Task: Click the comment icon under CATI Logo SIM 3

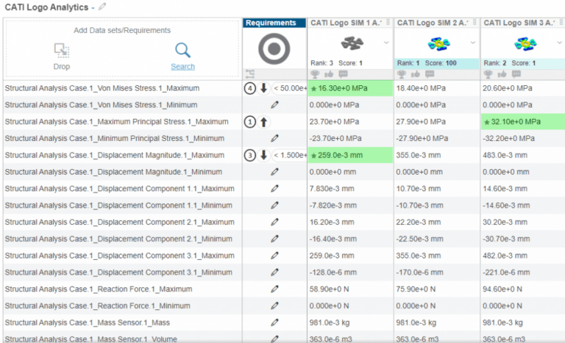Action: coord(516,74)
